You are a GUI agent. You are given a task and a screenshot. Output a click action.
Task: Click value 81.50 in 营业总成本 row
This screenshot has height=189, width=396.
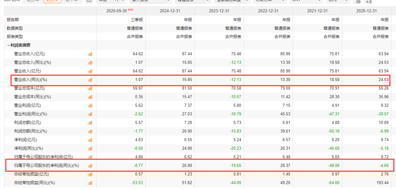188,88
